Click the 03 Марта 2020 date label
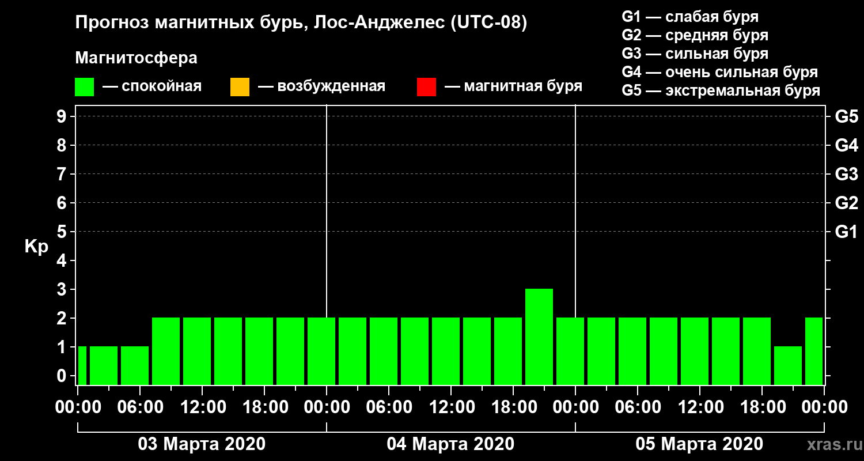 [x=202, y=444]
